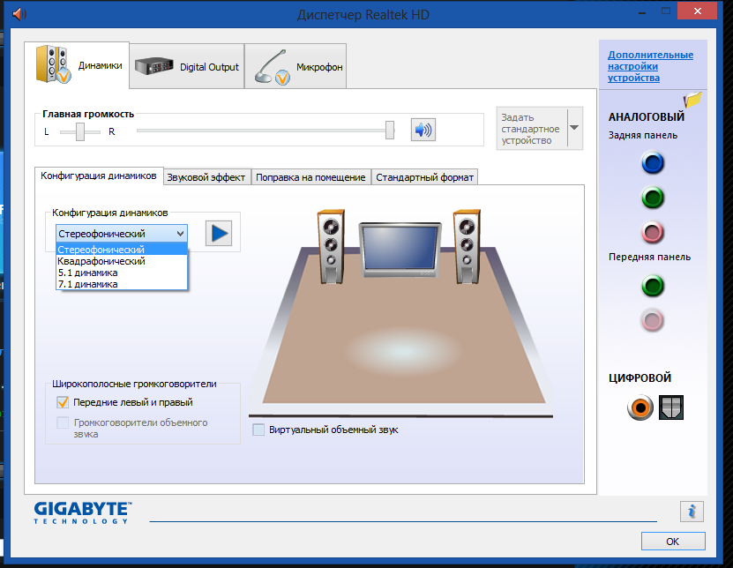Play the speaker configuration test sound

coord(219,233)
